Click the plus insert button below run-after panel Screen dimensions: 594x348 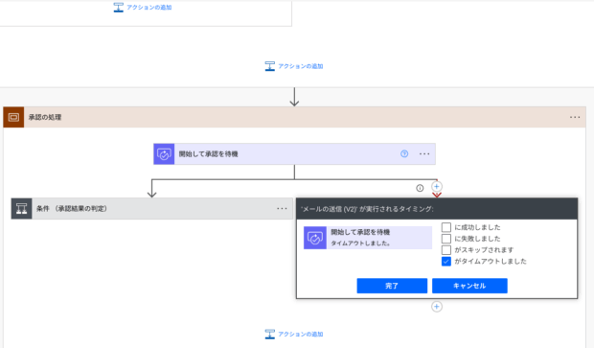(437, 307)
